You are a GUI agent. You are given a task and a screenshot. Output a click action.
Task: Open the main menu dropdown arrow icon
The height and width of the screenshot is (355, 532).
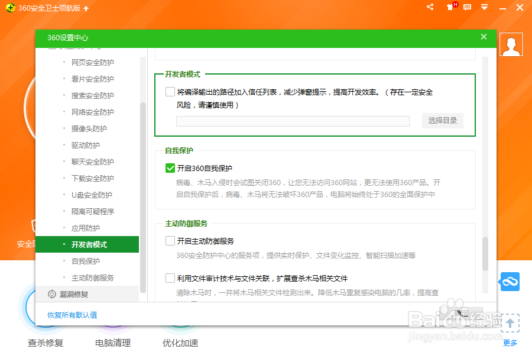click(x=485, y=7)
